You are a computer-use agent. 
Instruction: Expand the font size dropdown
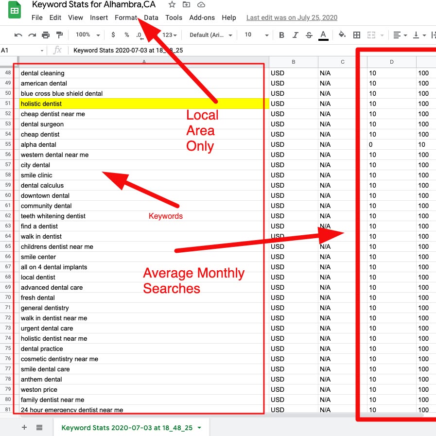(257, 35)
